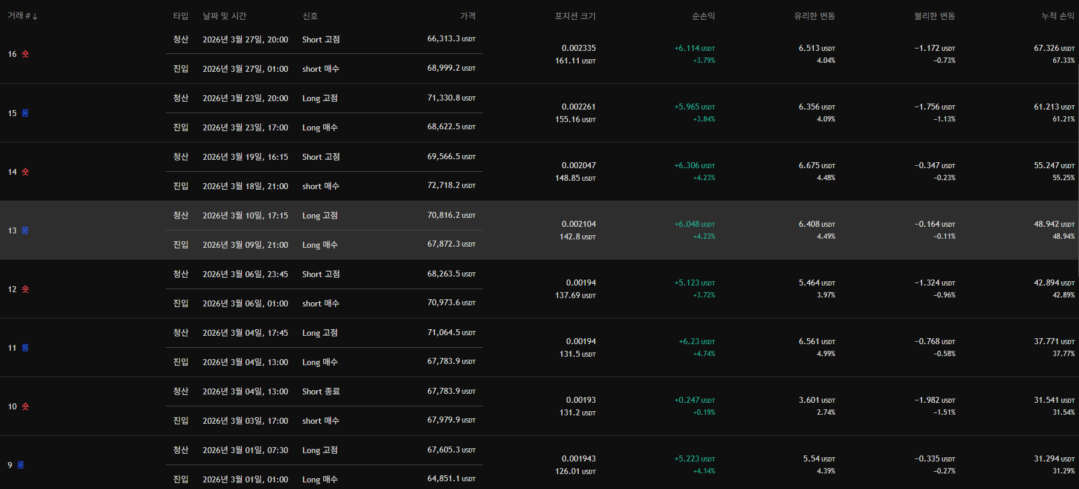The width and height of the screenshot is (1079, 489).
Task: Click the 신호 column header
Action: tap(310, 16)
